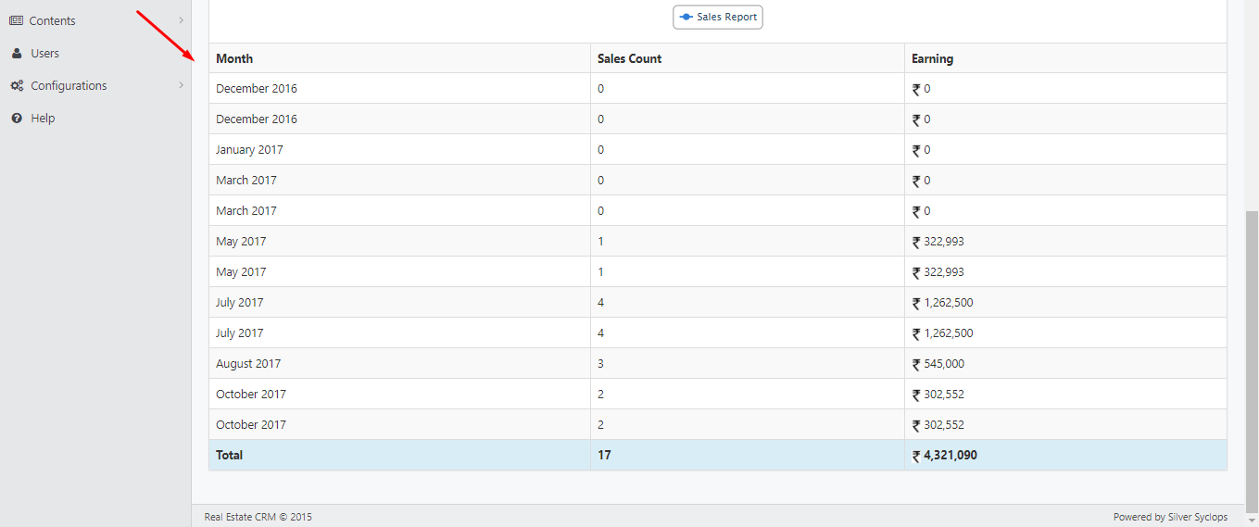The width and height of the screenshot is (1259, 527).
Task: Click rupee icon beside 545,000 earning
Action: 916,364
